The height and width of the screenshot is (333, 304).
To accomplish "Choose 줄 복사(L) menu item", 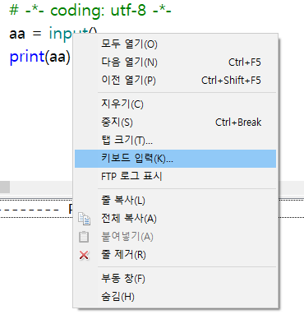I will tap(175, 200).
